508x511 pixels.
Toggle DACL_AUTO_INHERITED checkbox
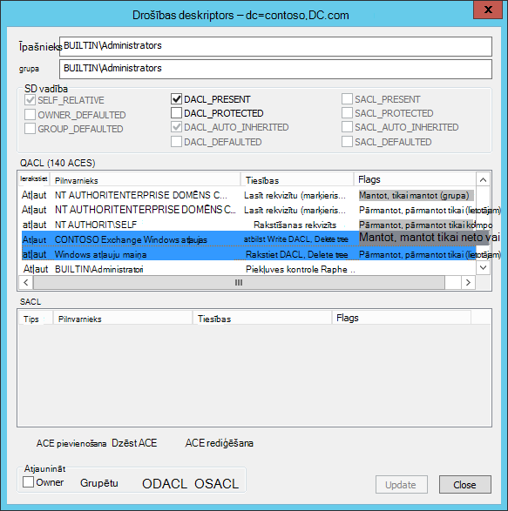tap(176, 127)
